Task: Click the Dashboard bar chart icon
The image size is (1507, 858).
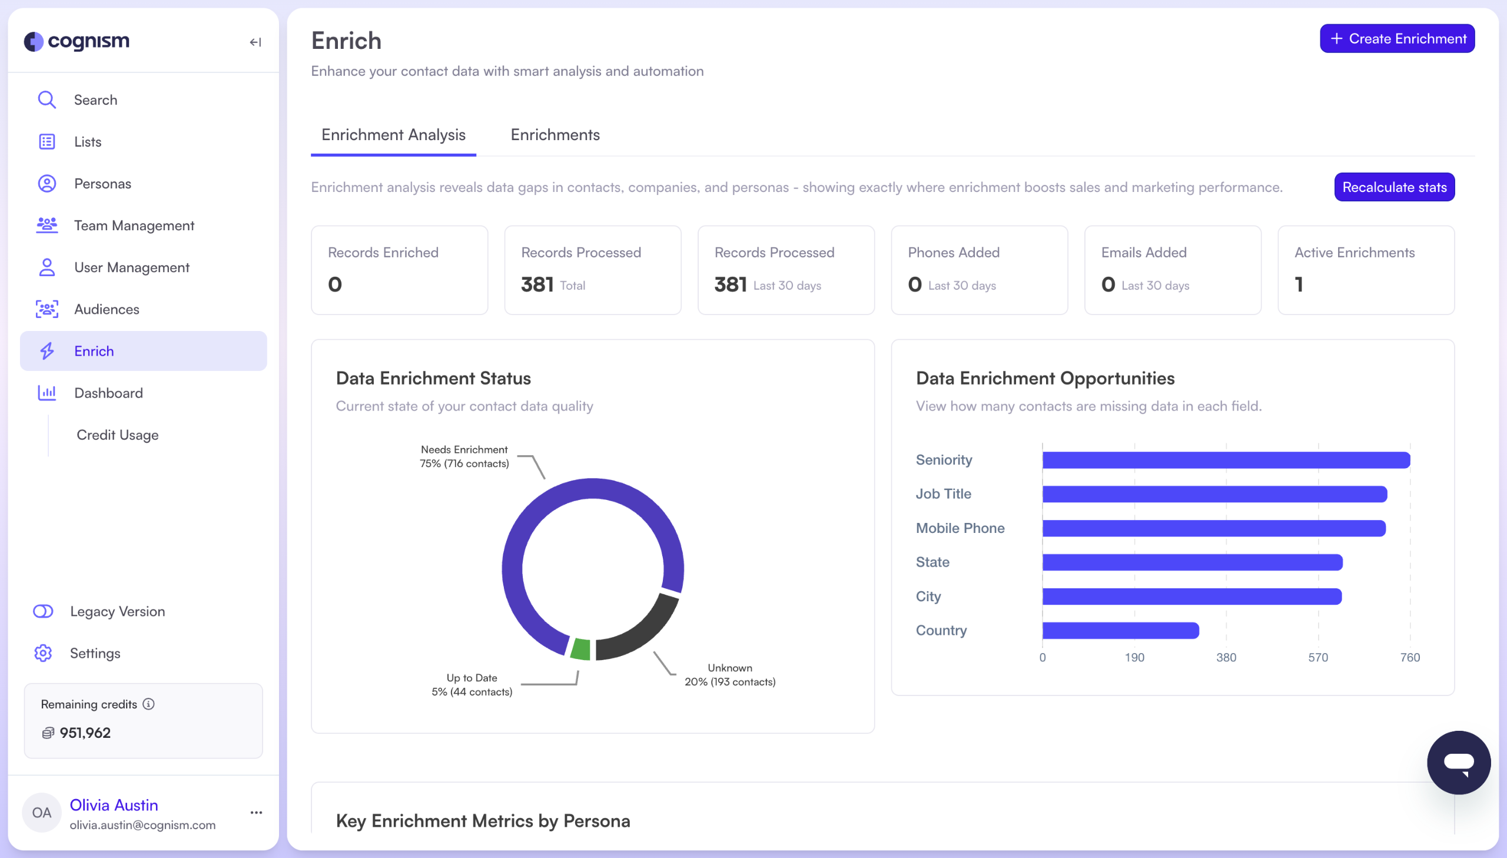Action: [x=47, y=392]
